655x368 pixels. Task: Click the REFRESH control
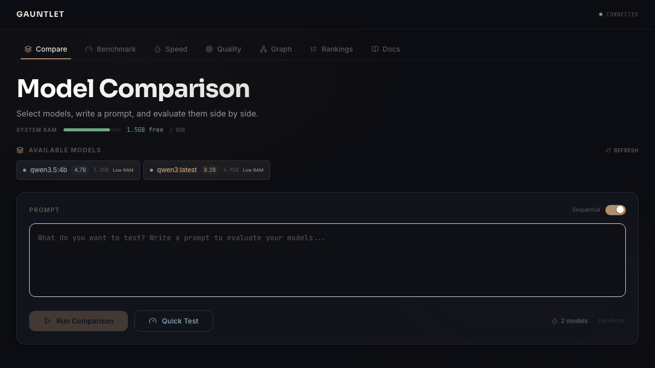pyautogui.click(x=622, y=150)
